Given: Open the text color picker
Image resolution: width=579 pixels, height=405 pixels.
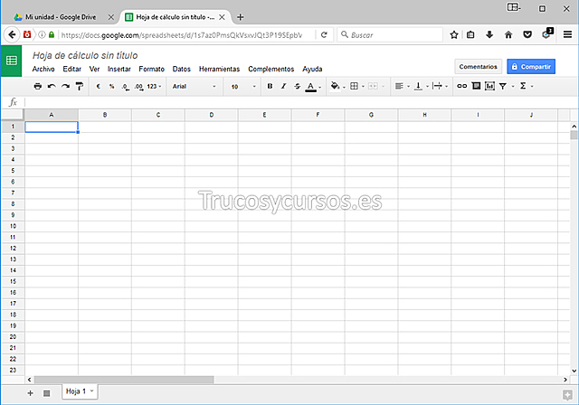Looking at the screenshot, I should point(313,86).
